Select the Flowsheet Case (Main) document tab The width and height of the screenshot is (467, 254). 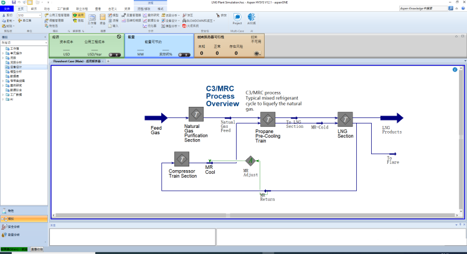click(x=77, y=61)
